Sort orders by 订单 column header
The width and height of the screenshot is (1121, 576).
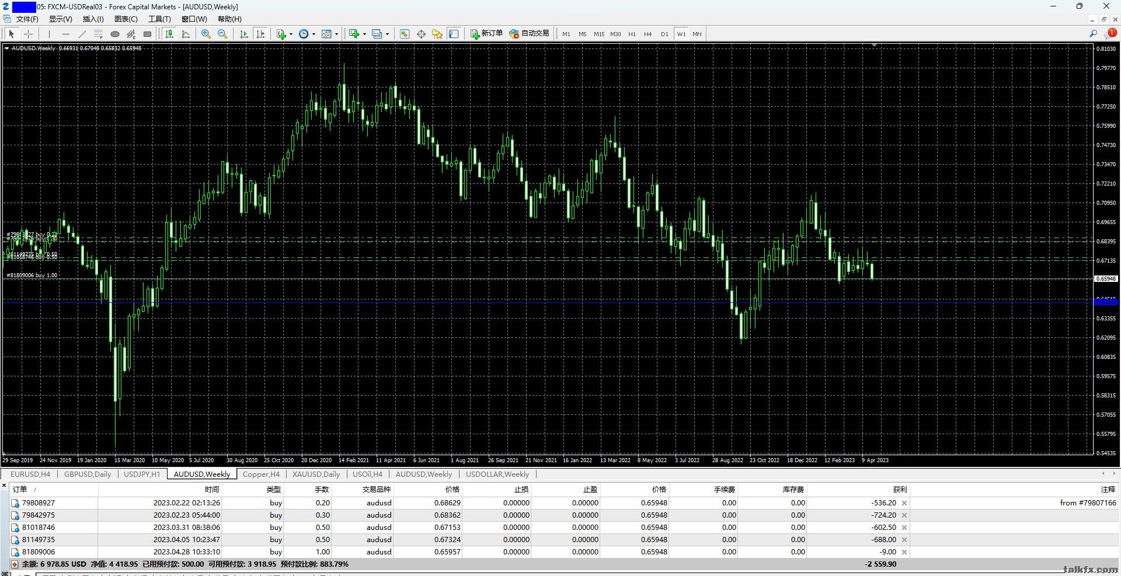click(54, 490)
